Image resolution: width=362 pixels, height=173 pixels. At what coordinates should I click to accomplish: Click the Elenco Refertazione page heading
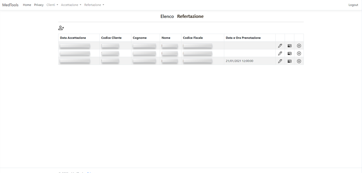pos(182,16)
